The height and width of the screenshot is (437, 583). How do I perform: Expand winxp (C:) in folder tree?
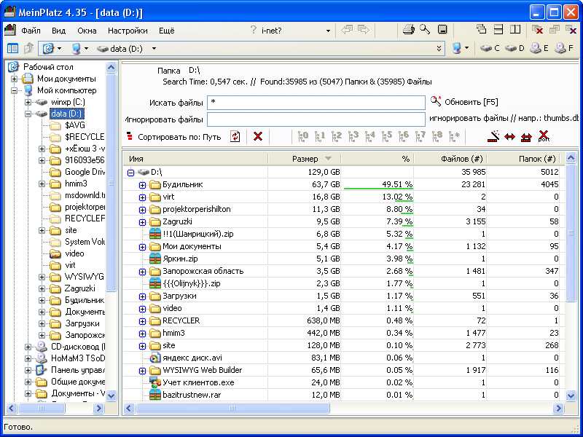click(28, 102)
